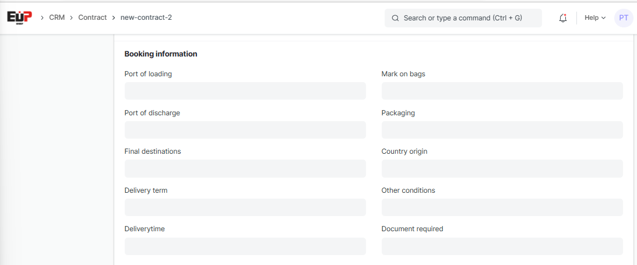Click the Delivery term field
This screenshot has height=265, width=637.
coord(245,207)
